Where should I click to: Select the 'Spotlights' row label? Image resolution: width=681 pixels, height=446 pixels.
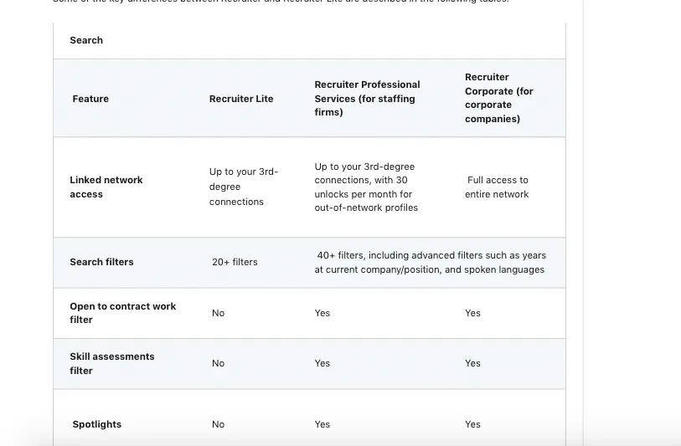[x=97, y=424]
